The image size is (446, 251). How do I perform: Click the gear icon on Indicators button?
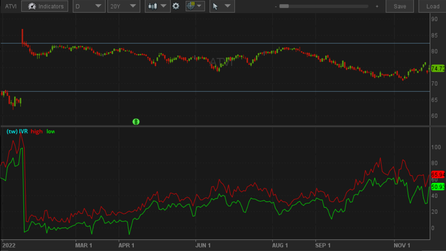click(x=32, y=6)
